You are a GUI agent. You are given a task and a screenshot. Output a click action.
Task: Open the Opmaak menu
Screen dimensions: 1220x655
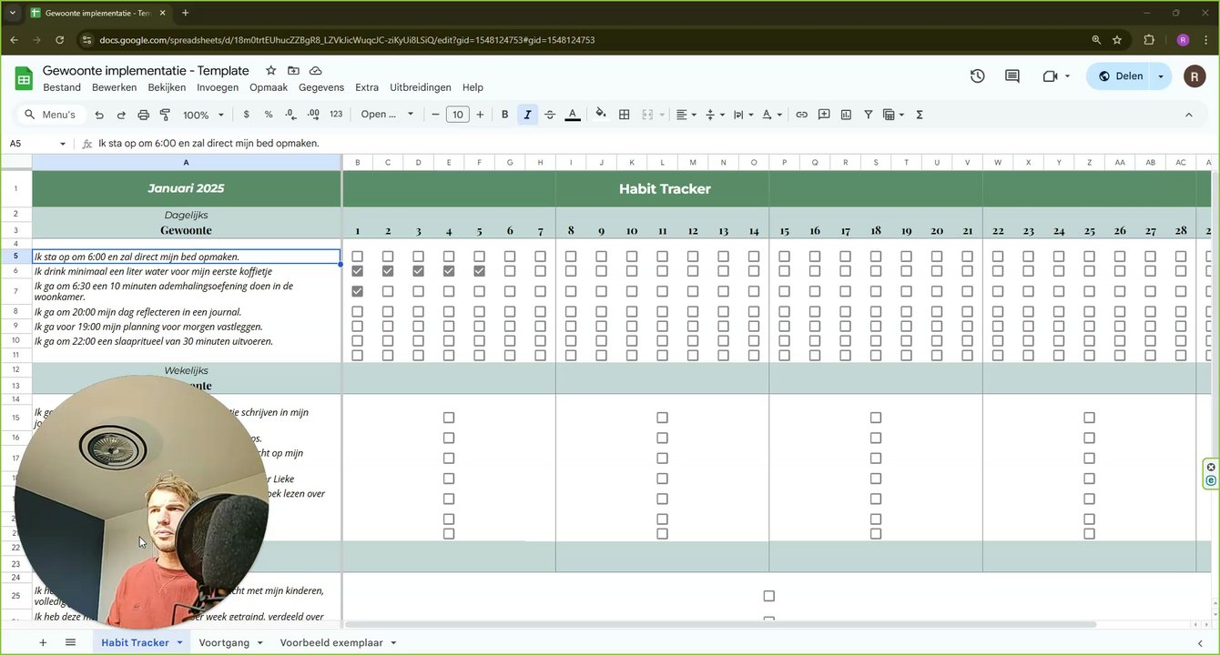click(x=269, y=87)
